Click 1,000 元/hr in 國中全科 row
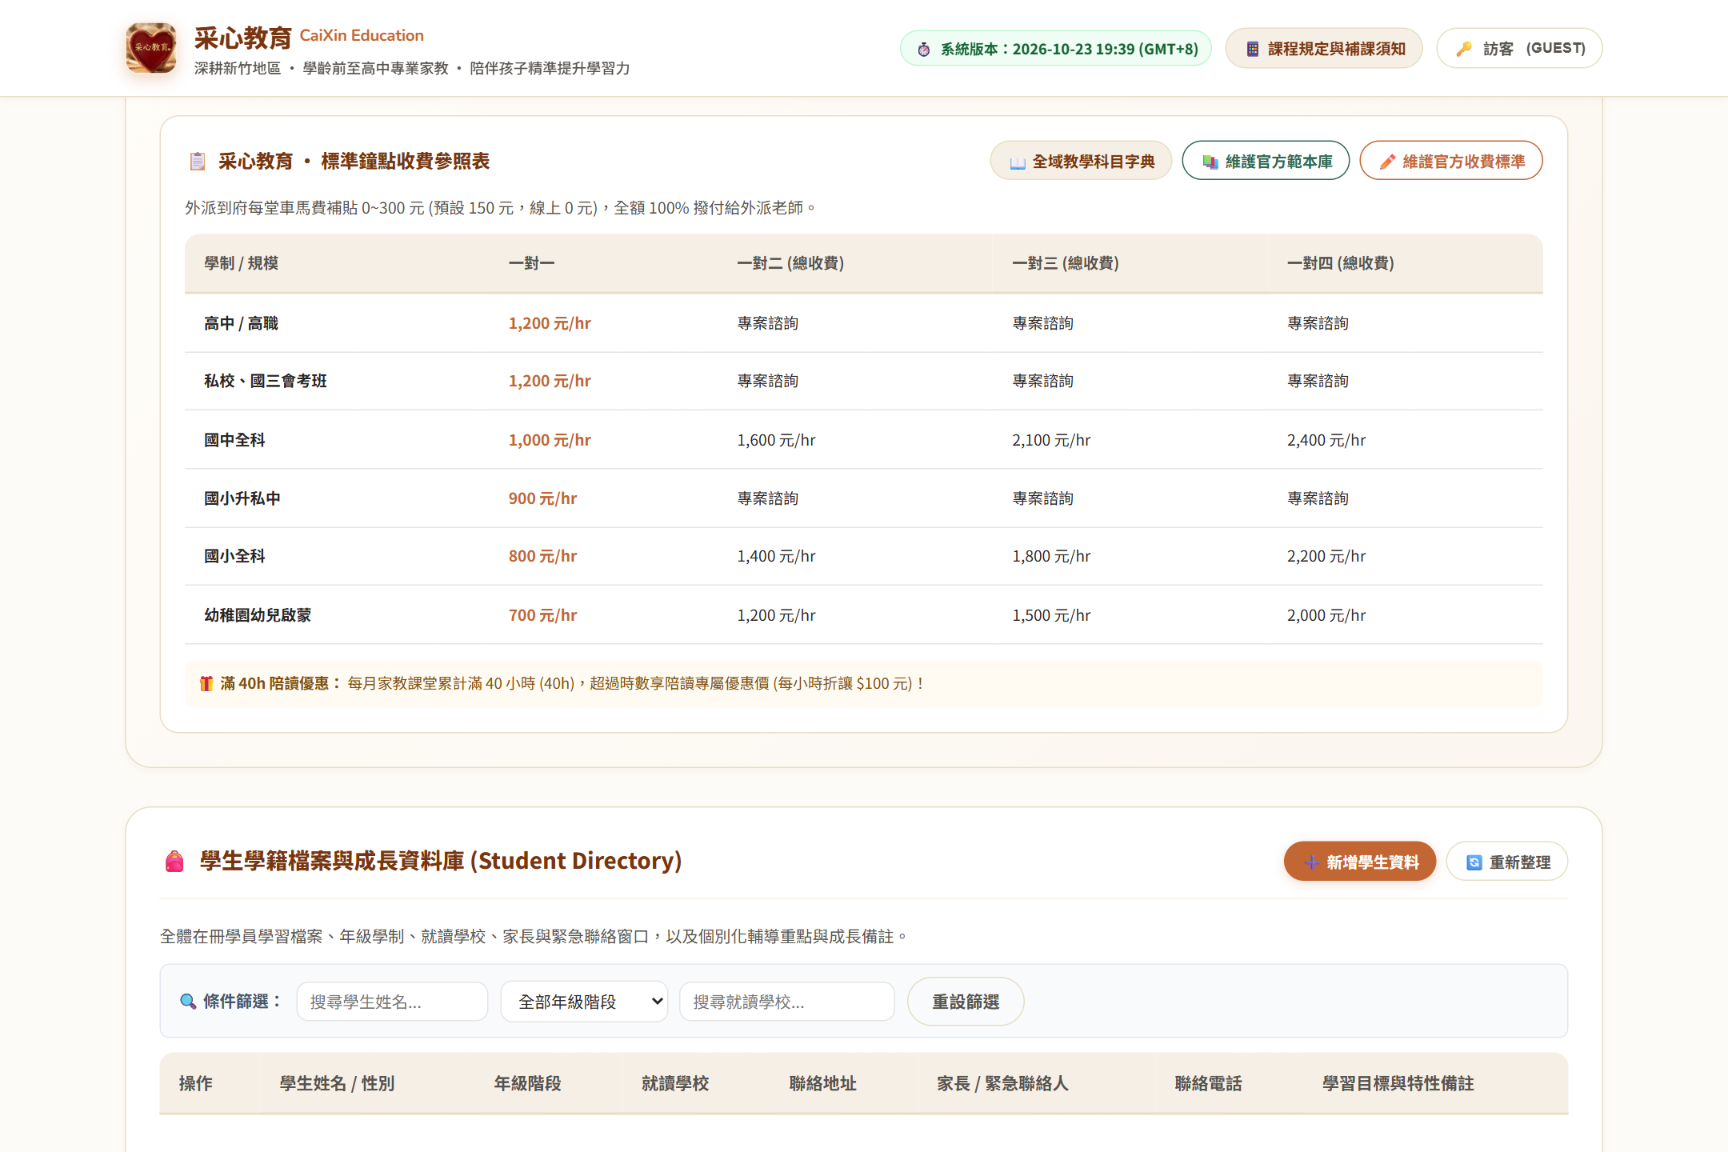 point(550,440)
